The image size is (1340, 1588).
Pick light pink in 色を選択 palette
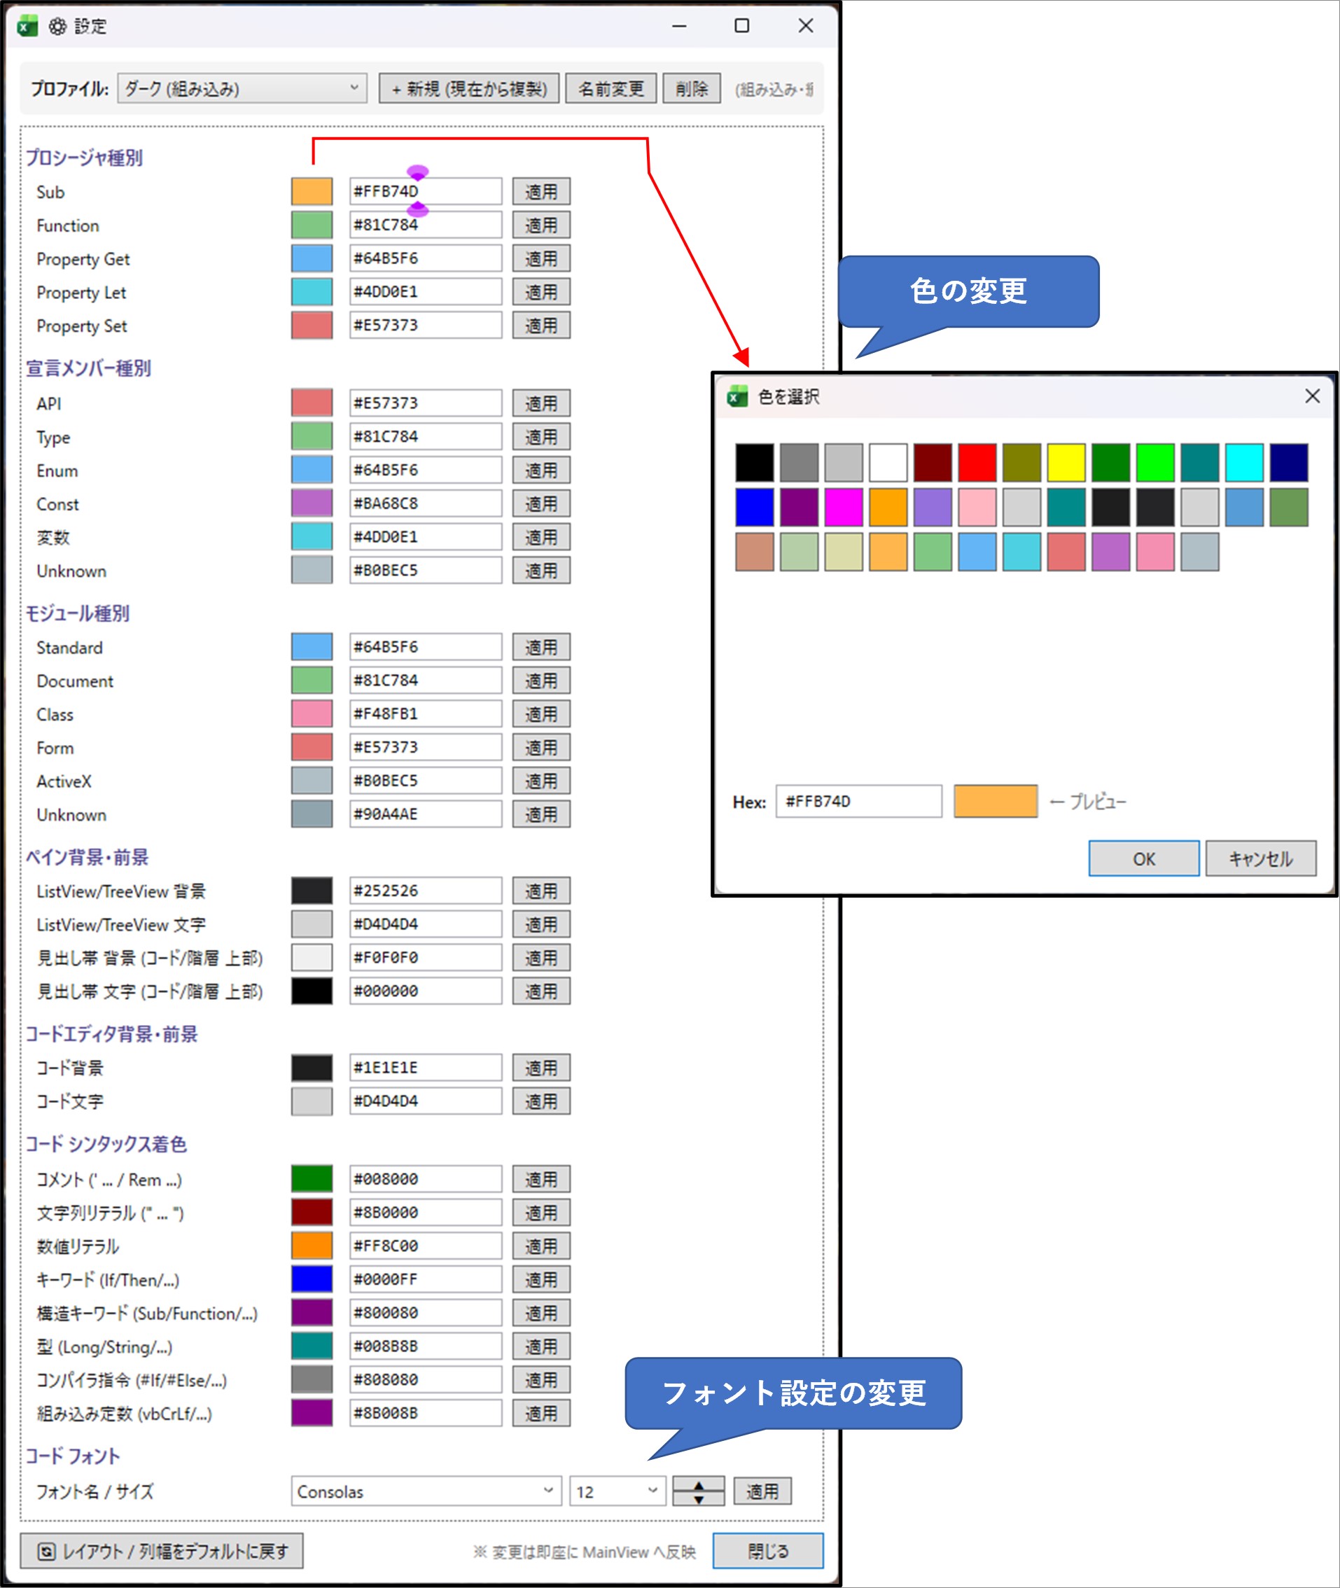[x=977, y=507]
